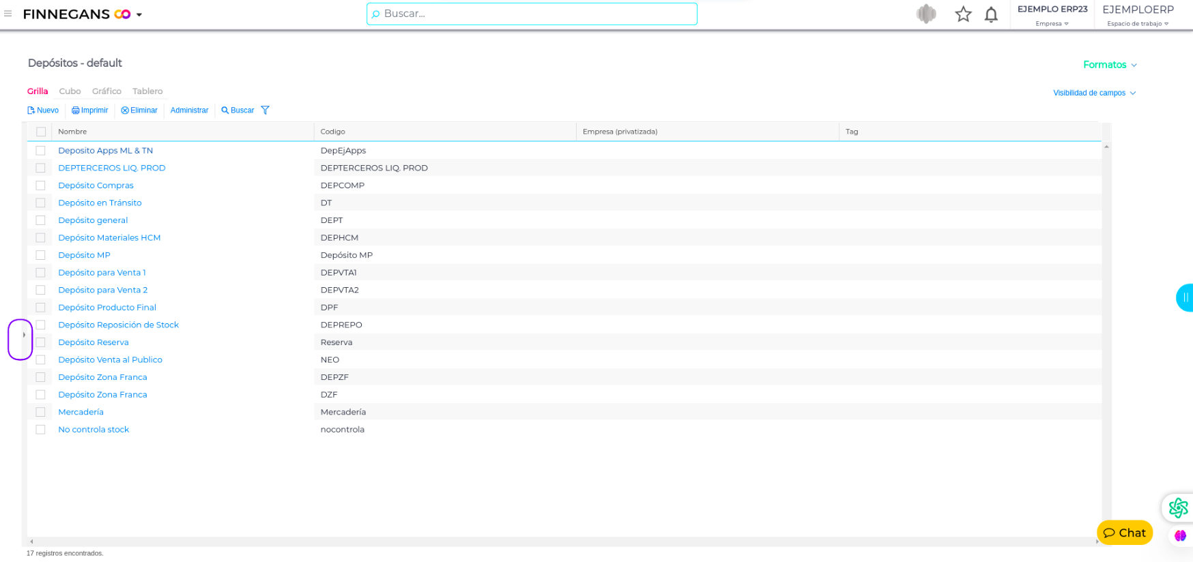This screenshot has height=562, width=1193.
Task: Switch to the Gráfico tab
Action: [x=106, y=91]
